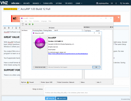
Task: Open AccuRIP Jobs menu
Action: 26,21
